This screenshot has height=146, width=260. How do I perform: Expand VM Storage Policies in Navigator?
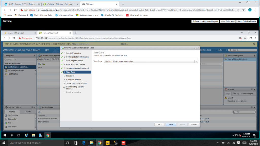click(35, 70)
